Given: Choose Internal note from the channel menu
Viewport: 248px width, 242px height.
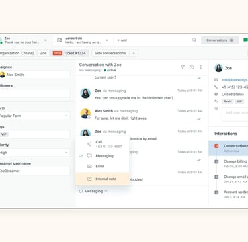Looking at the screenshot, I should click(103, 179).
